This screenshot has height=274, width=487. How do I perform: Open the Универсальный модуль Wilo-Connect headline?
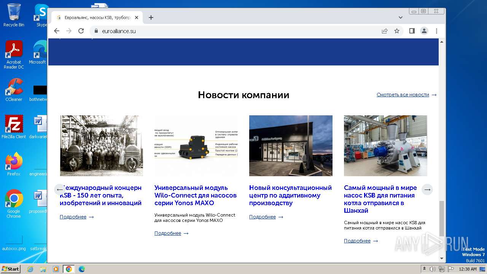pyautogui.click(x=196, y=195)
